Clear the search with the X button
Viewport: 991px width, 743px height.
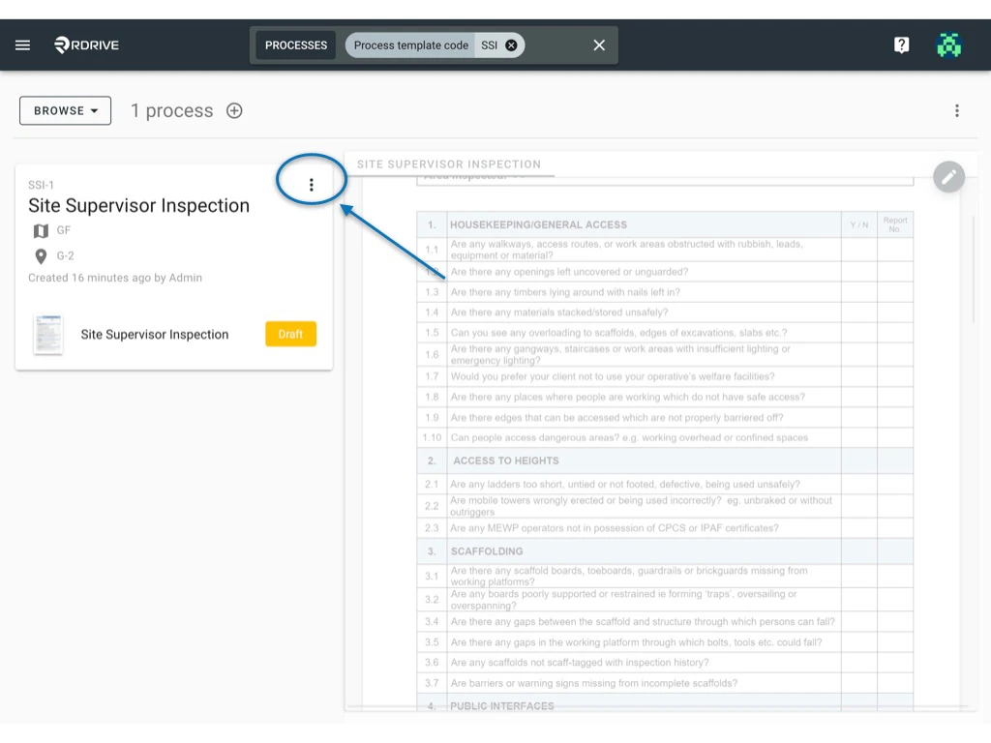(598, 45)
